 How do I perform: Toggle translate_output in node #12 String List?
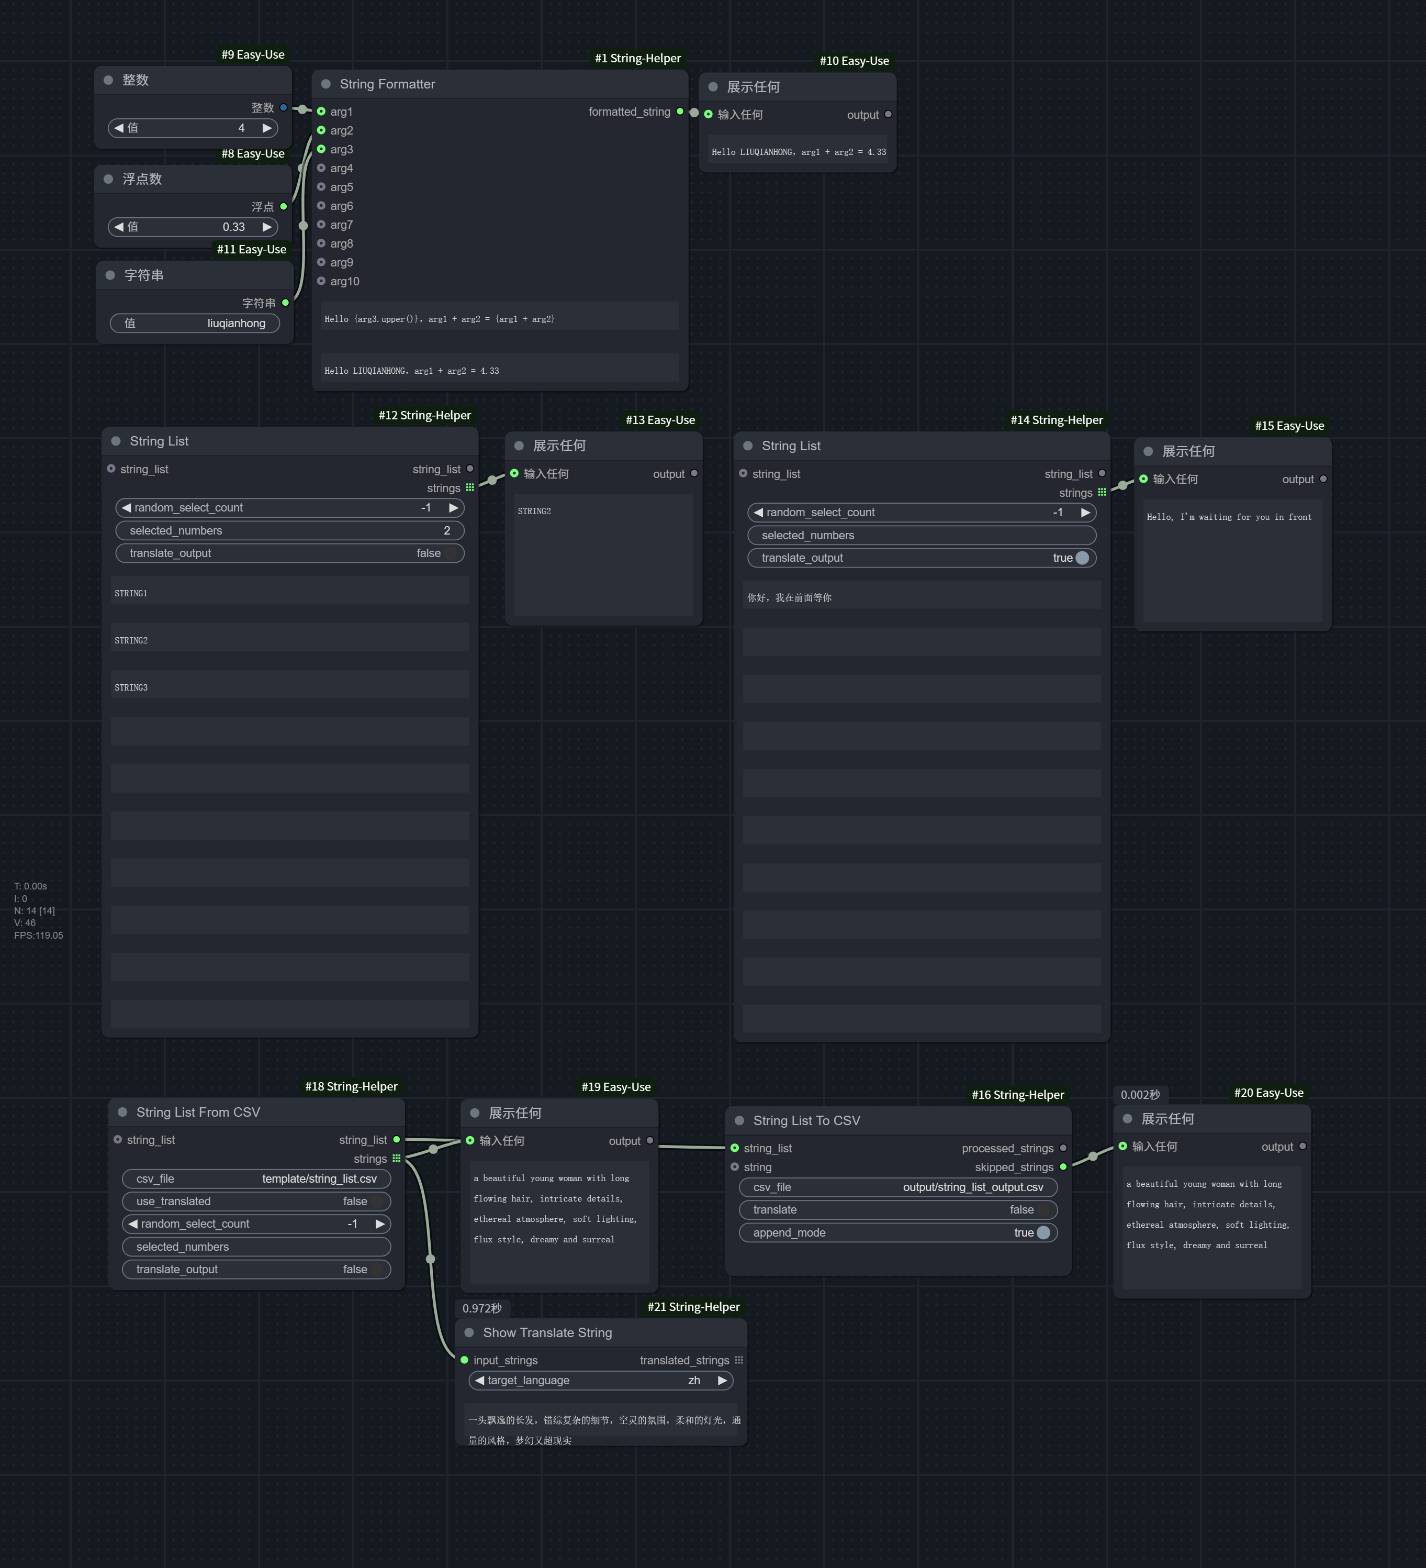(290, 553)
